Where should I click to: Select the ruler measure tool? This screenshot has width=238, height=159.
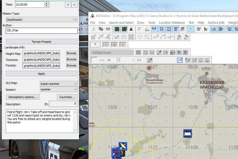click(108, 29)
